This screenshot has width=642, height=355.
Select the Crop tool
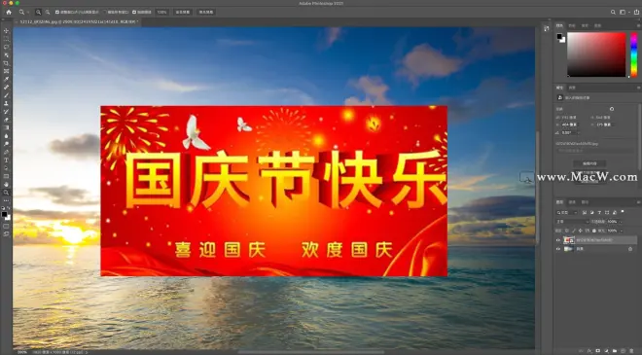6,63
